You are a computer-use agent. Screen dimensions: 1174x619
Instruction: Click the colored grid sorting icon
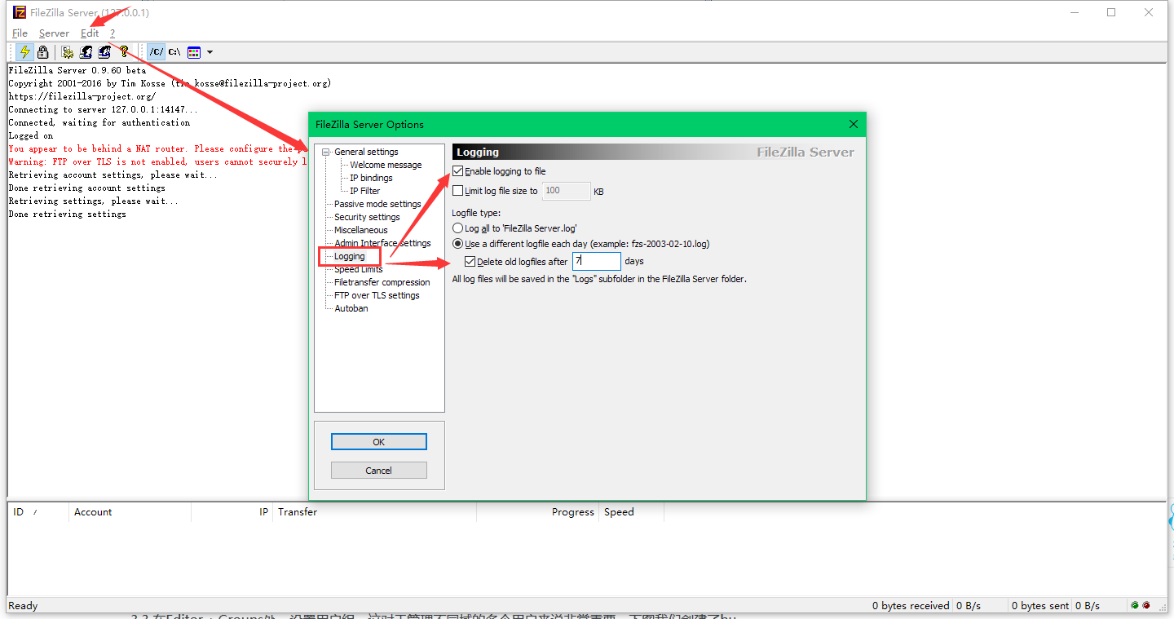point(194,52)
